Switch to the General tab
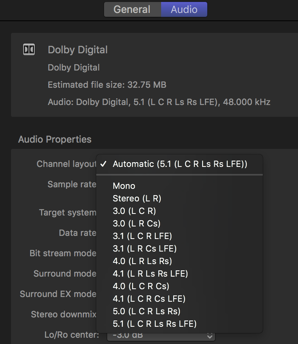This screenshot has width=298, height=344. [132, 9]
